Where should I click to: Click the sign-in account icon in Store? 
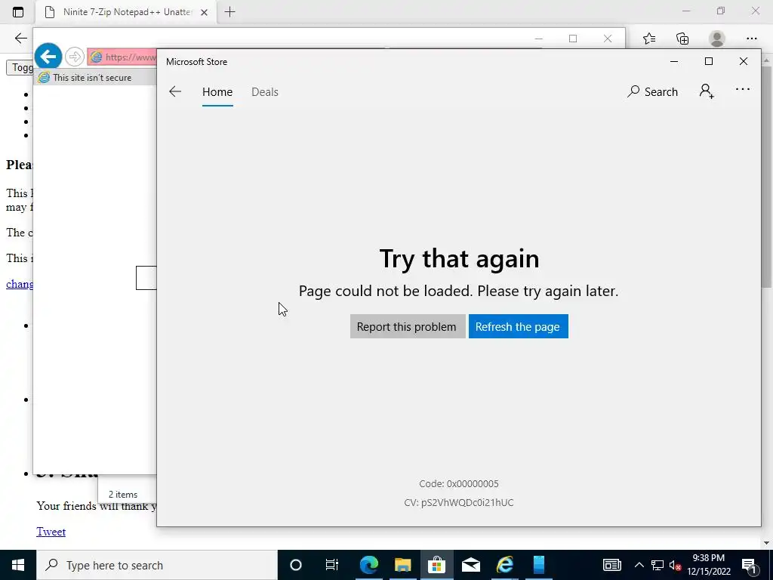707,91
